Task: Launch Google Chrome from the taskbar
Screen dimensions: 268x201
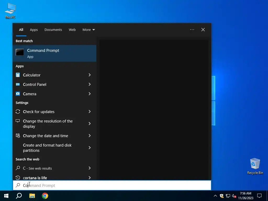Action: 45,196
